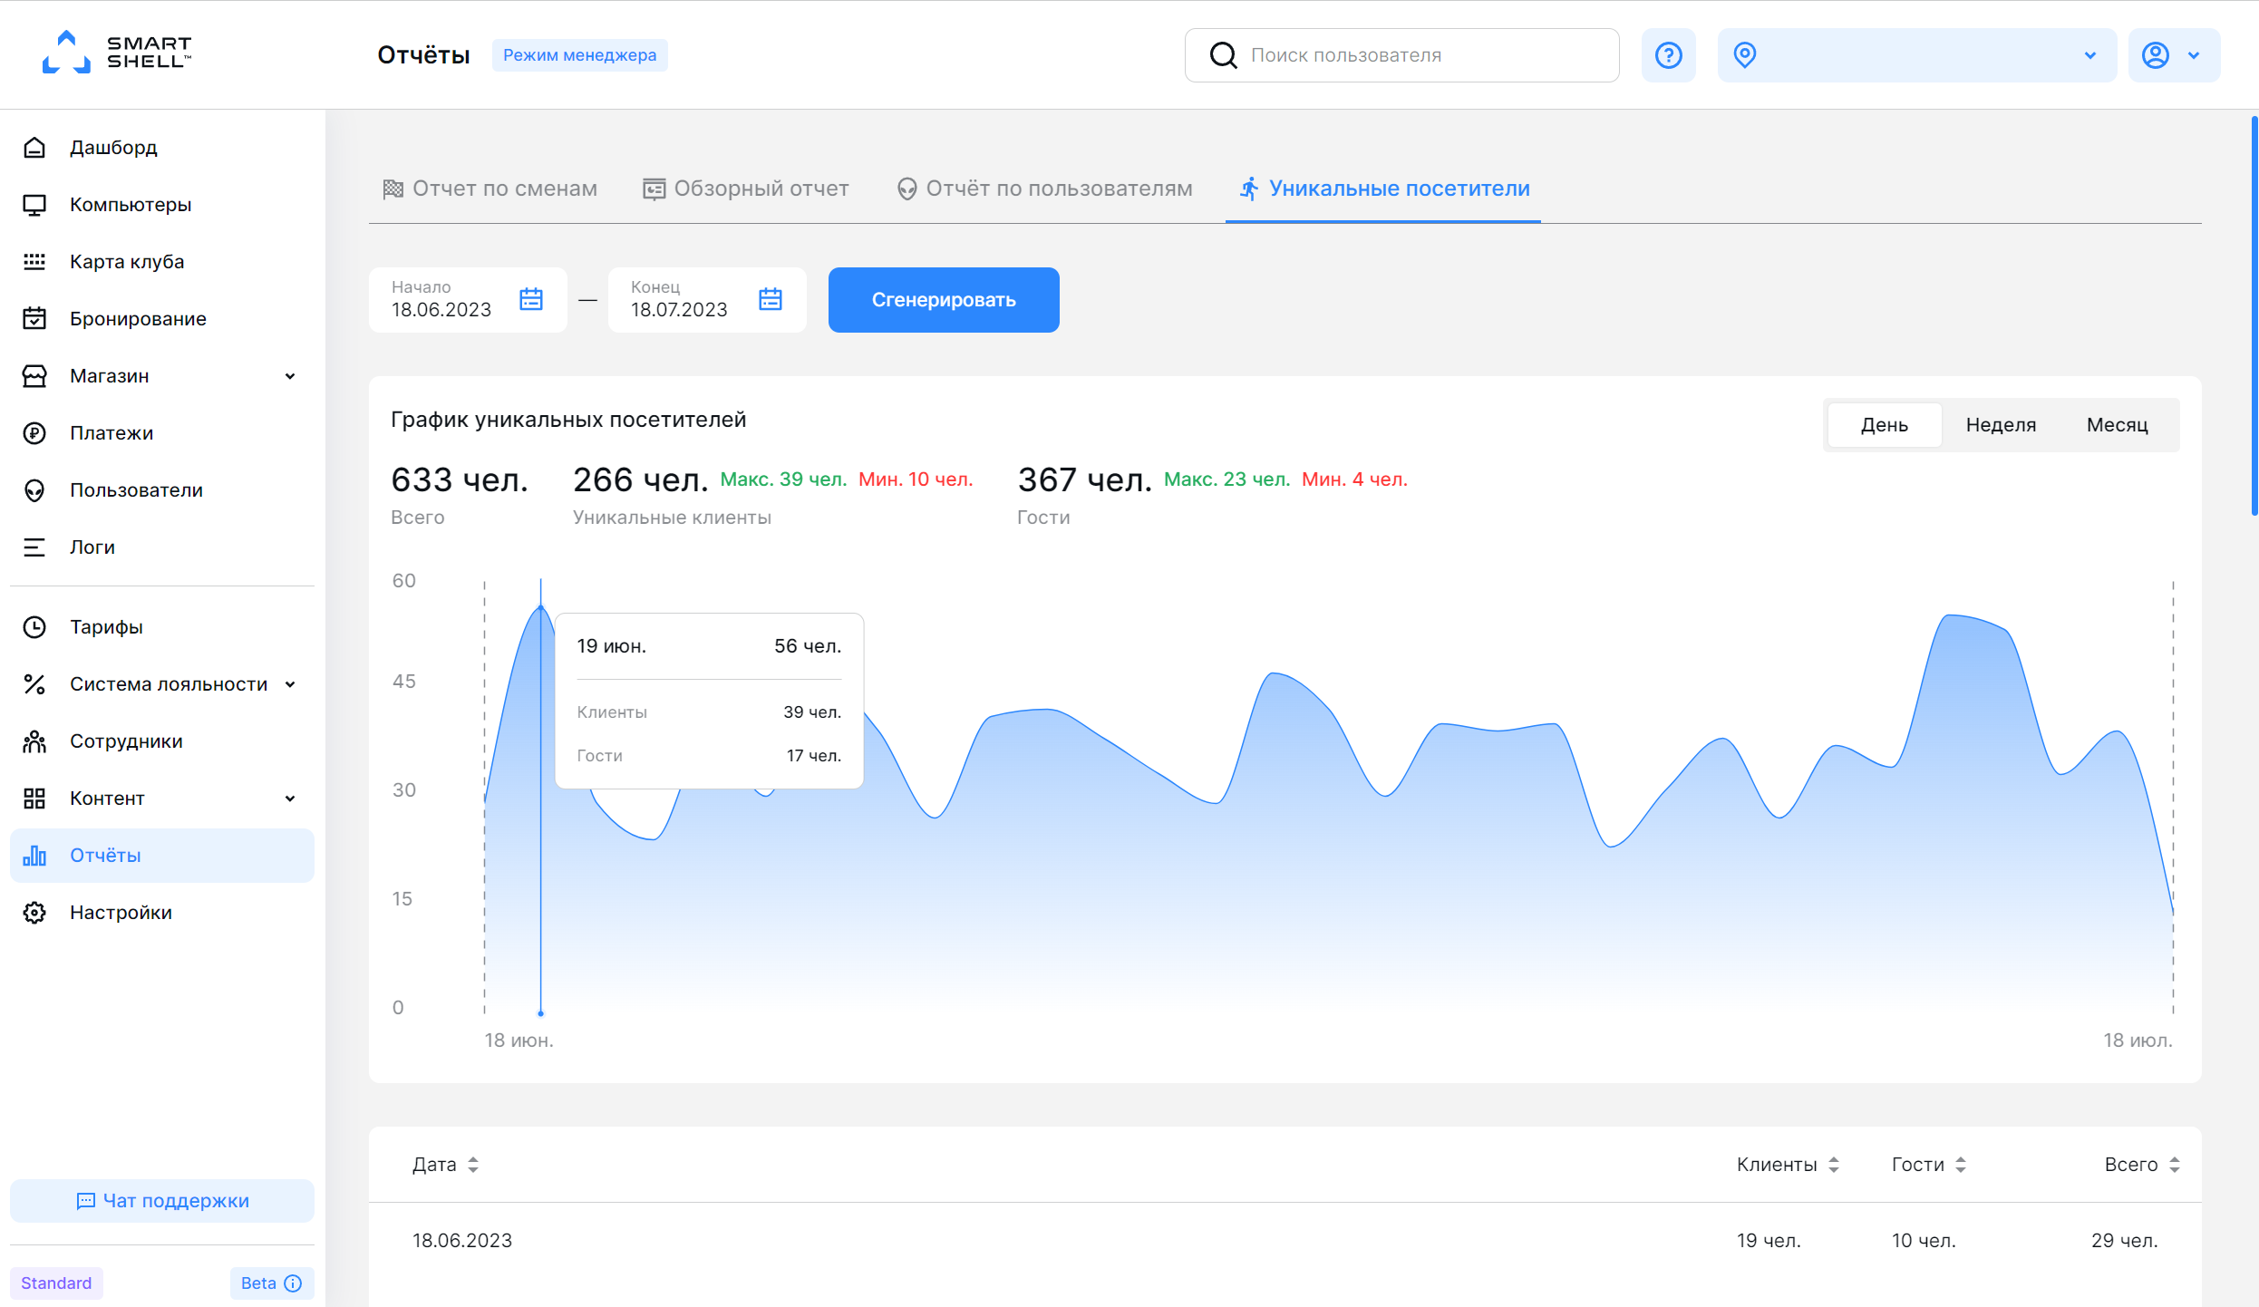The image size is (2259, 1307).
Task: Select the День period toggle
Action: point(1885,425)
